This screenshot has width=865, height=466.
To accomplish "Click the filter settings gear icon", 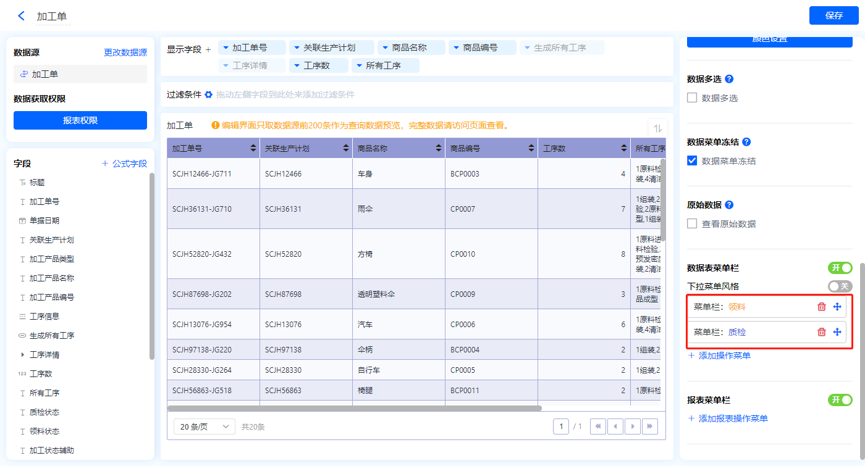I will pos(208,94).
